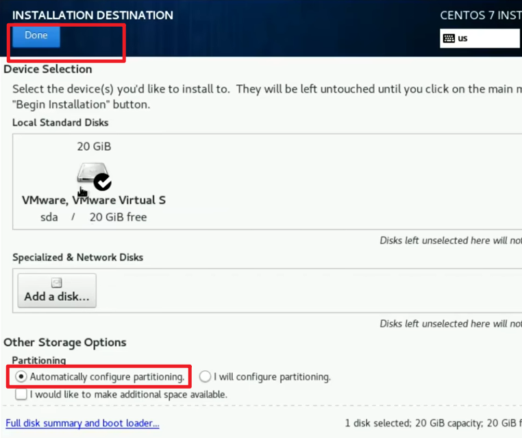Click the checkmark badge on the sda disk
The height and width of the screenshot is (438, 522).
(102, 182)
